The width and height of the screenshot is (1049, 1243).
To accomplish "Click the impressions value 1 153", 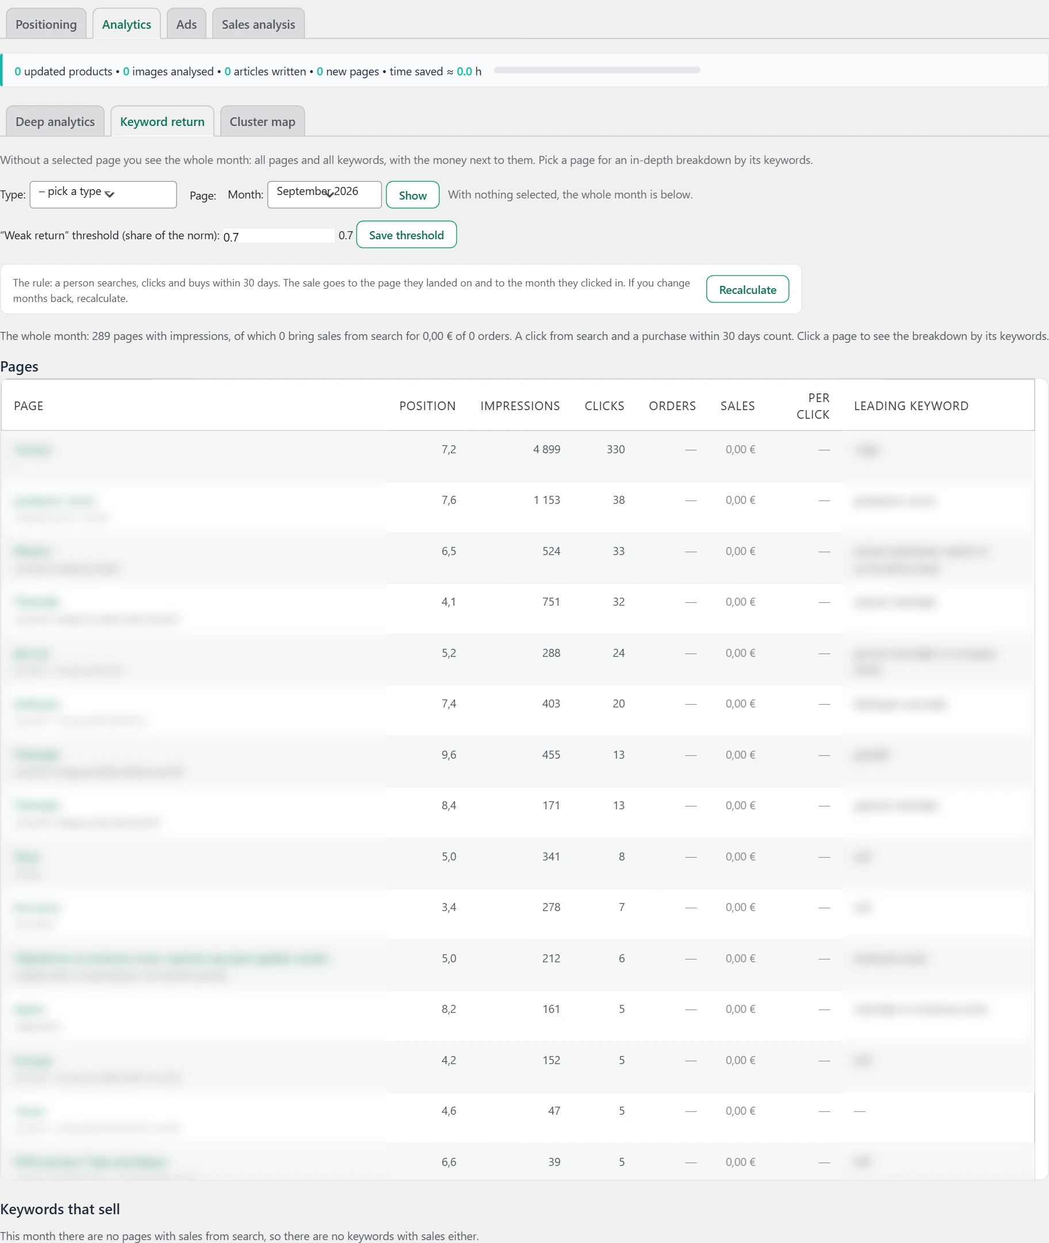I will pos(546,500).
